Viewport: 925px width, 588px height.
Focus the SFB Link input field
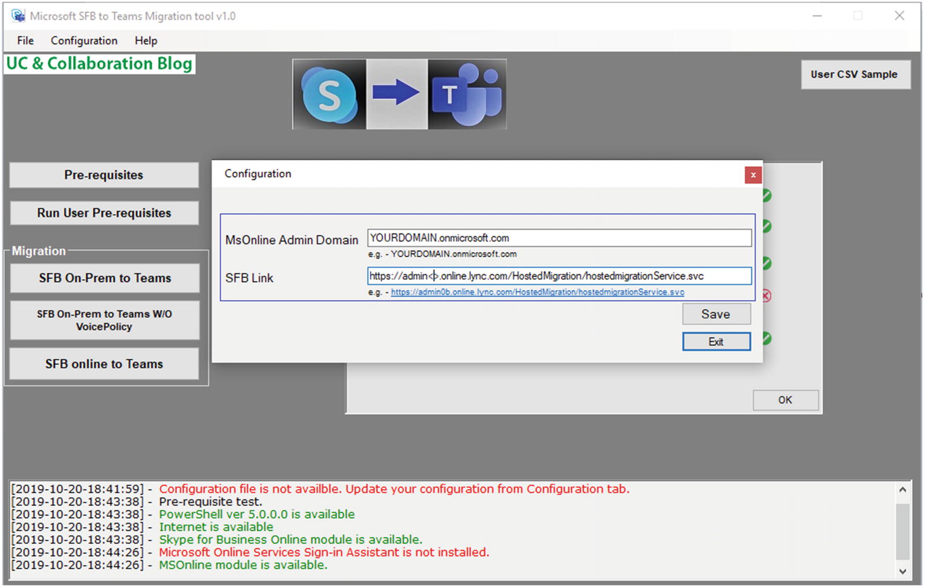tap(559, 276)
